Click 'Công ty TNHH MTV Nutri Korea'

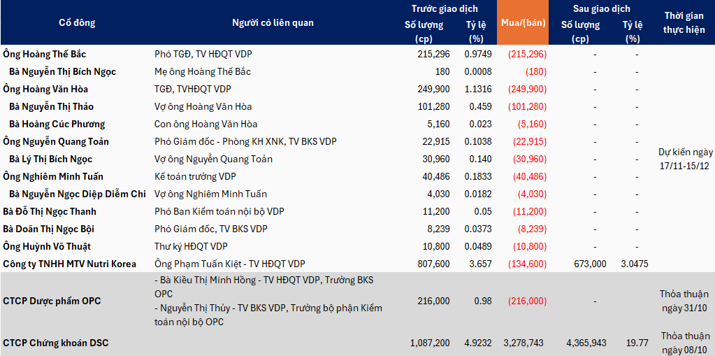tap(69, 264)
